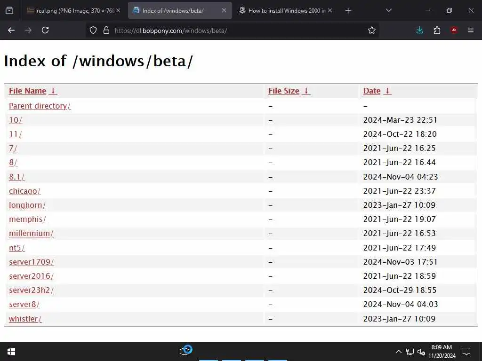This screenshot has height=361, width=482.
Task: Open the Parent directory link
Action: click(40, 106)
